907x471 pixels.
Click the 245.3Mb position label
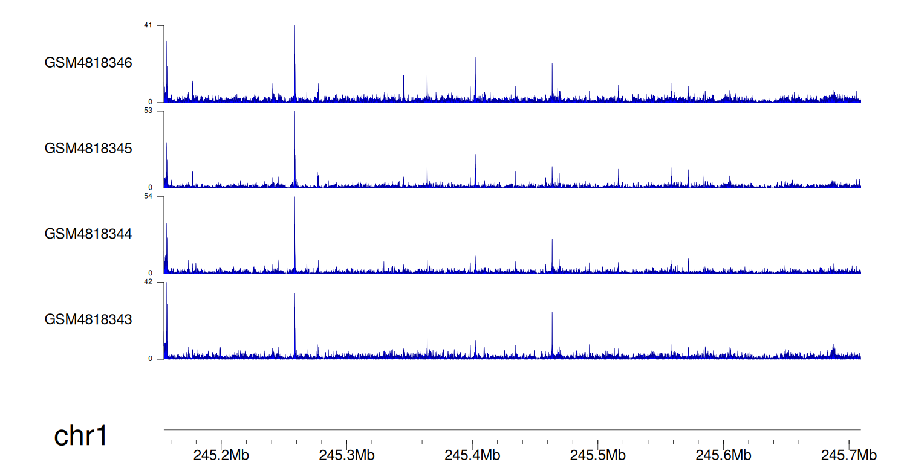pos(346,455)
